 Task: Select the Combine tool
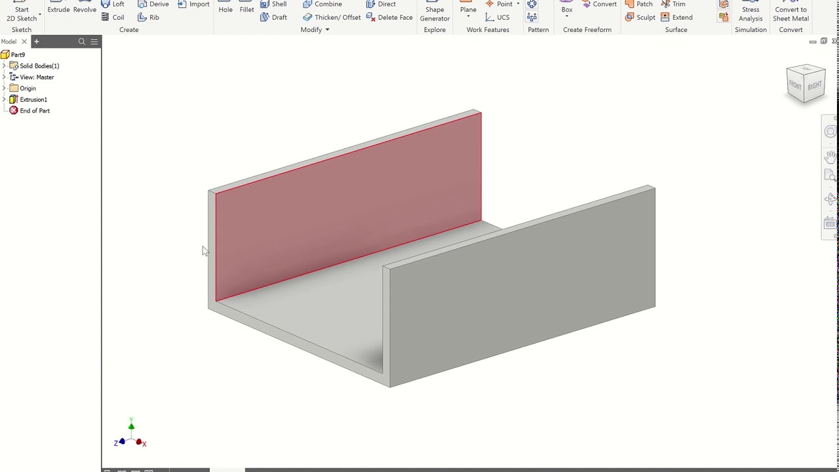point(322,4)
